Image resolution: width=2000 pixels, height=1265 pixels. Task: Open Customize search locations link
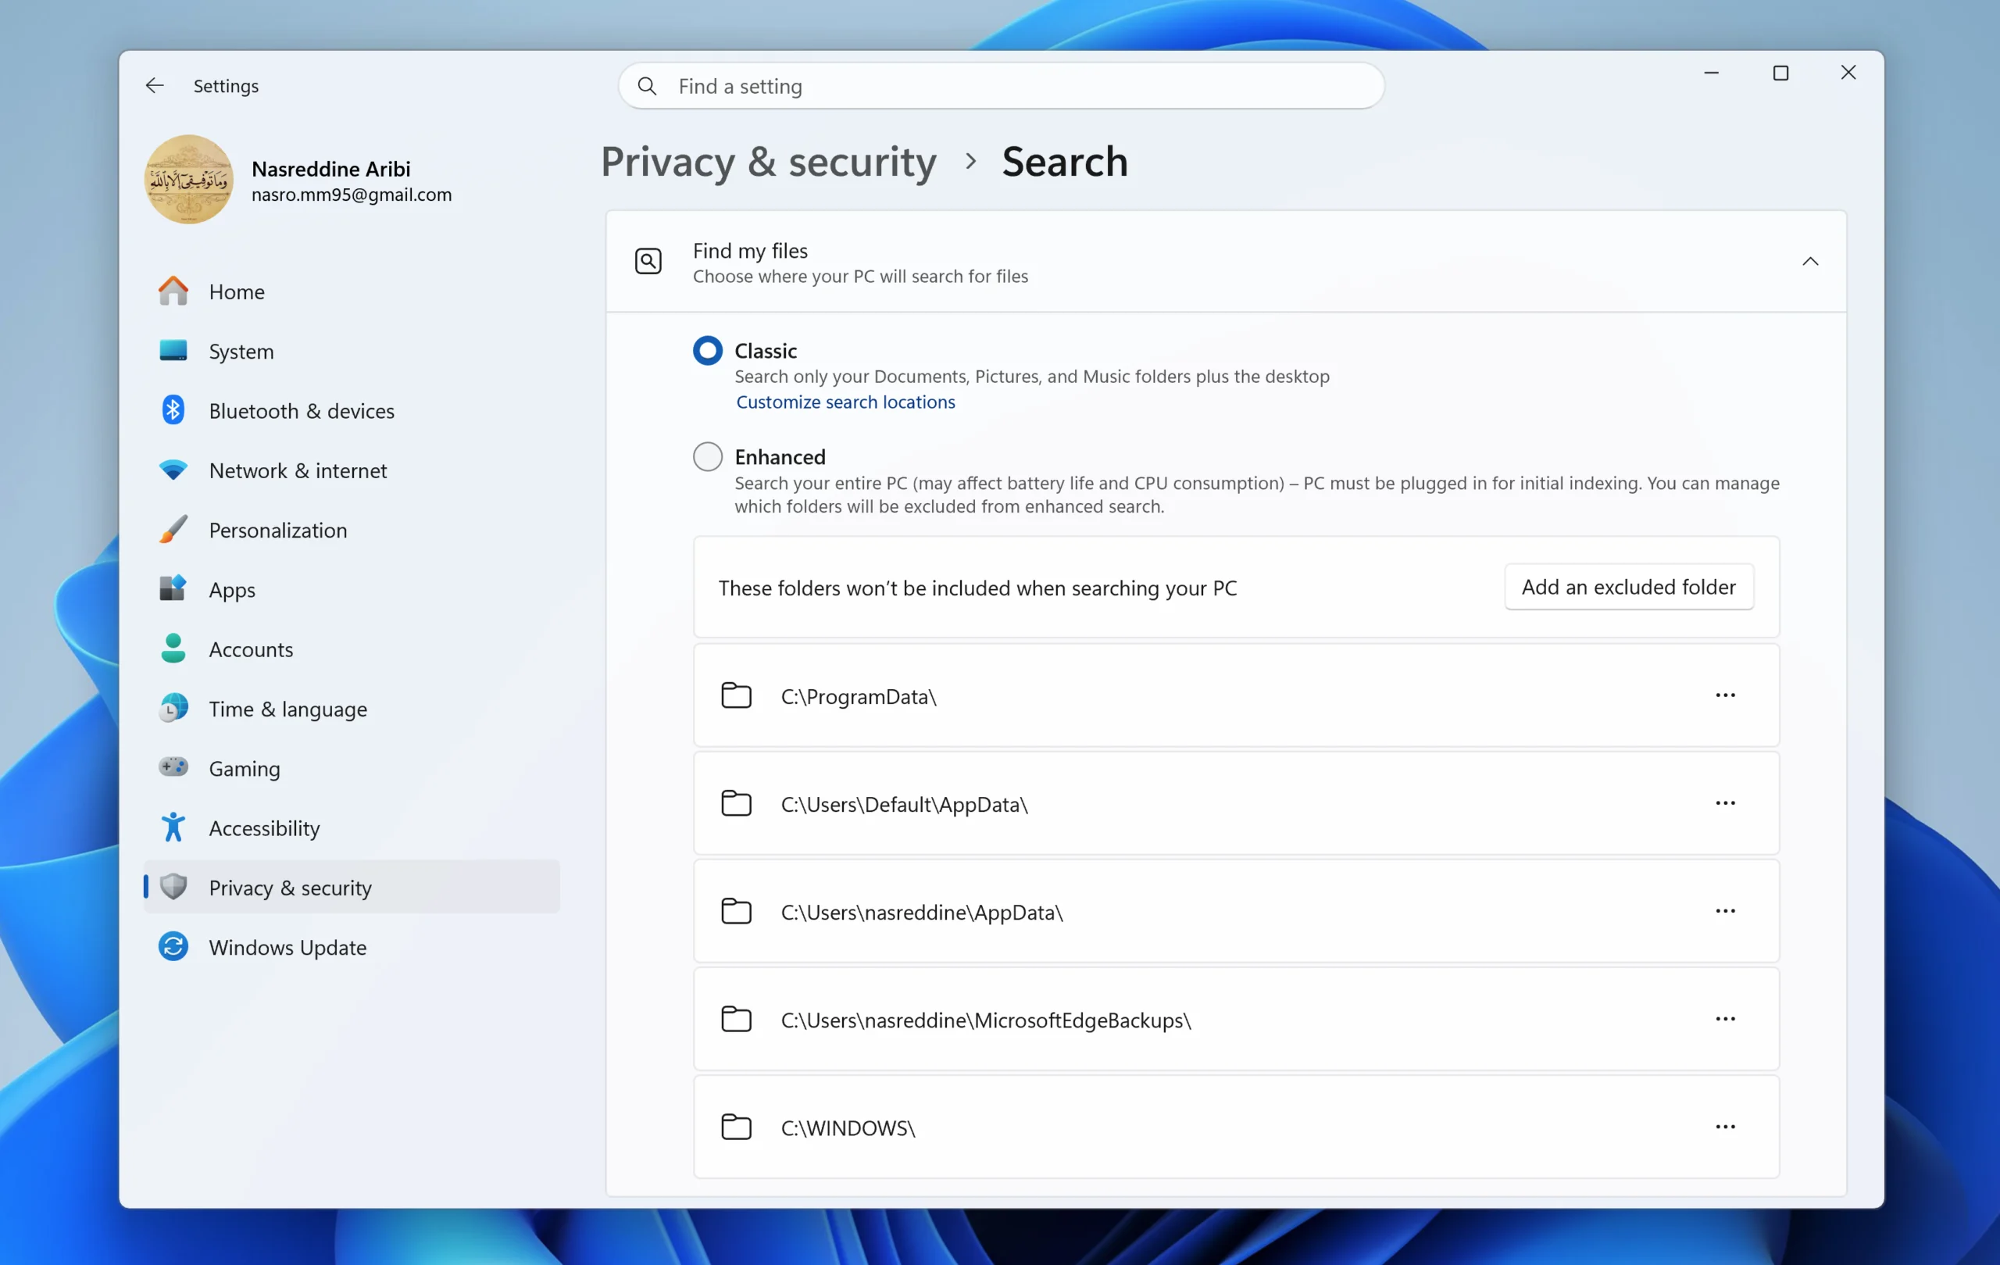coord(845,402)
